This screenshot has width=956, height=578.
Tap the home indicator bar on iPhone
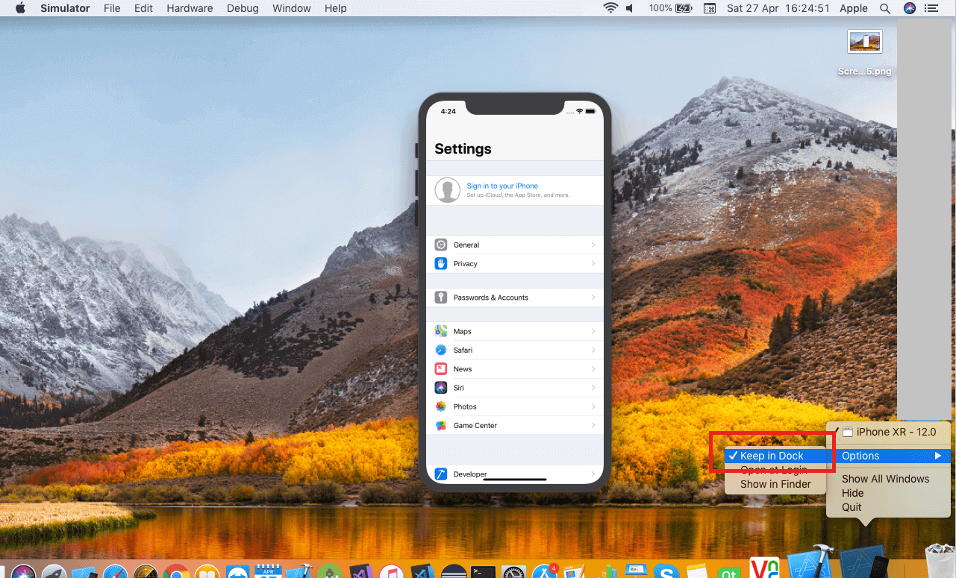point(515,480)
